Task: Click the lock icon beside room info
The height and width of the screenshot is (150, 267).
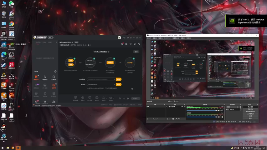Action: [126, 44]
